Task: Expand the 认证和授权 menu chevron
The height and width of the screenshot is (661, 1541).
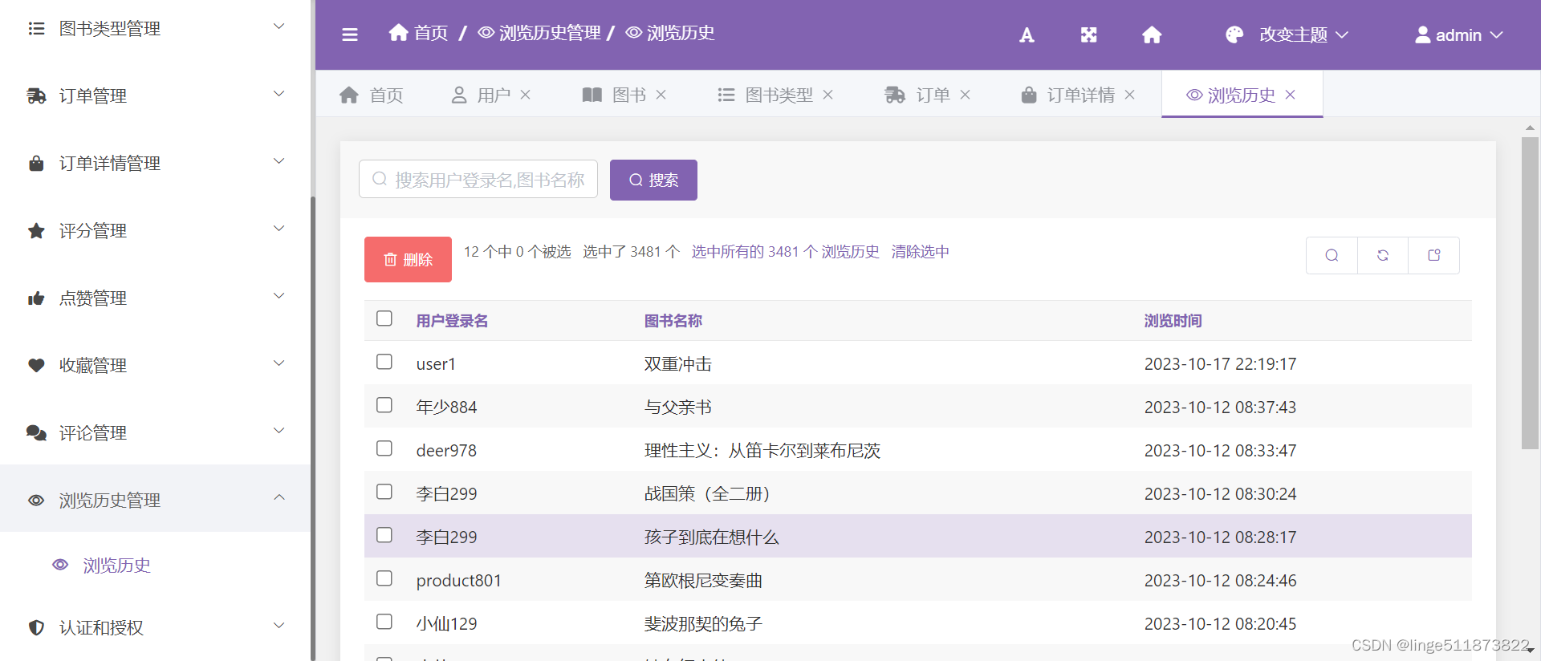Action: coord(279,626)
